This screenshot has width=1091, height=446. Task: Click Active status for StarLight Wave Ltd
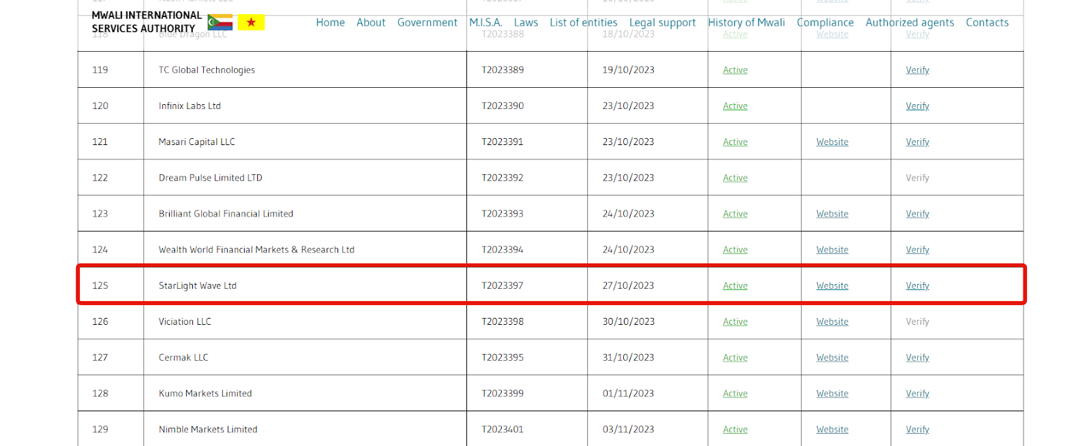tap(735, 286)
